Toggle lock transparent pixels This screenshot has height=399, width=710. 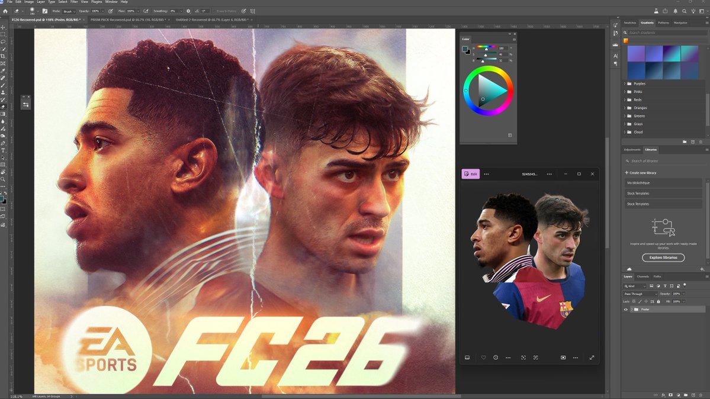634,301
